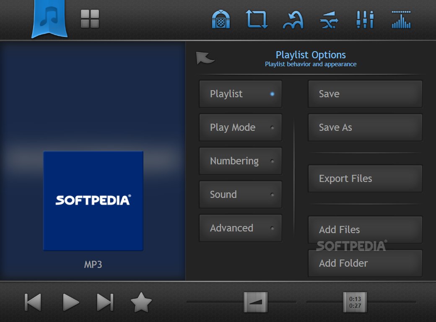Go back using the arrow icon
Screen dimensions: 436x322
pyautogui.click(x=205, y=58)
